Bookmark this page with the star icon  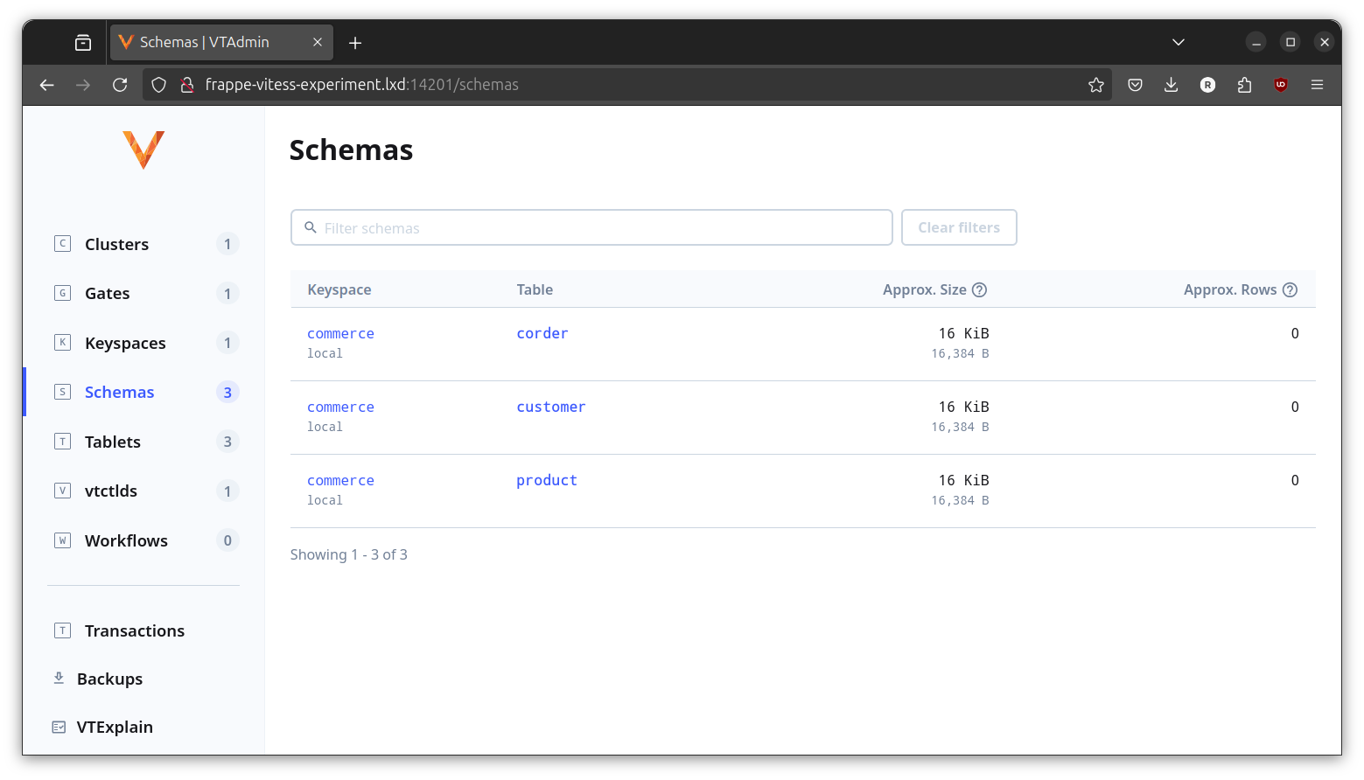(1096, 85)
